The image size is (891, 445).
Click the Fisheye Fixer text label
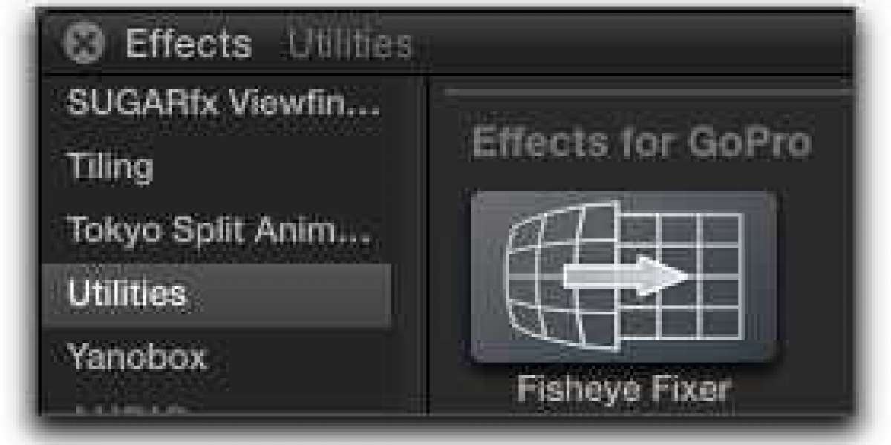[x=624, y=389]
